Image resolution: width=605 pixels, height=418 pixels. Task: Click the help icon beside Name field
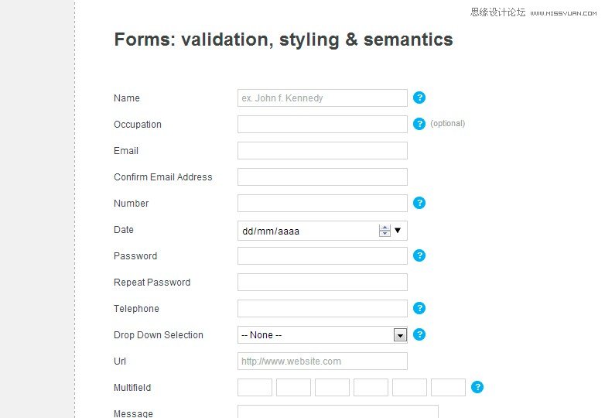419,98
